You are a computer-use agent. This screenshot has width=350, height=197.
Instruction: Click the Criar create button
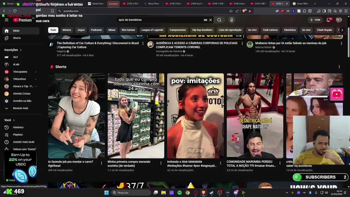point(315,20)
